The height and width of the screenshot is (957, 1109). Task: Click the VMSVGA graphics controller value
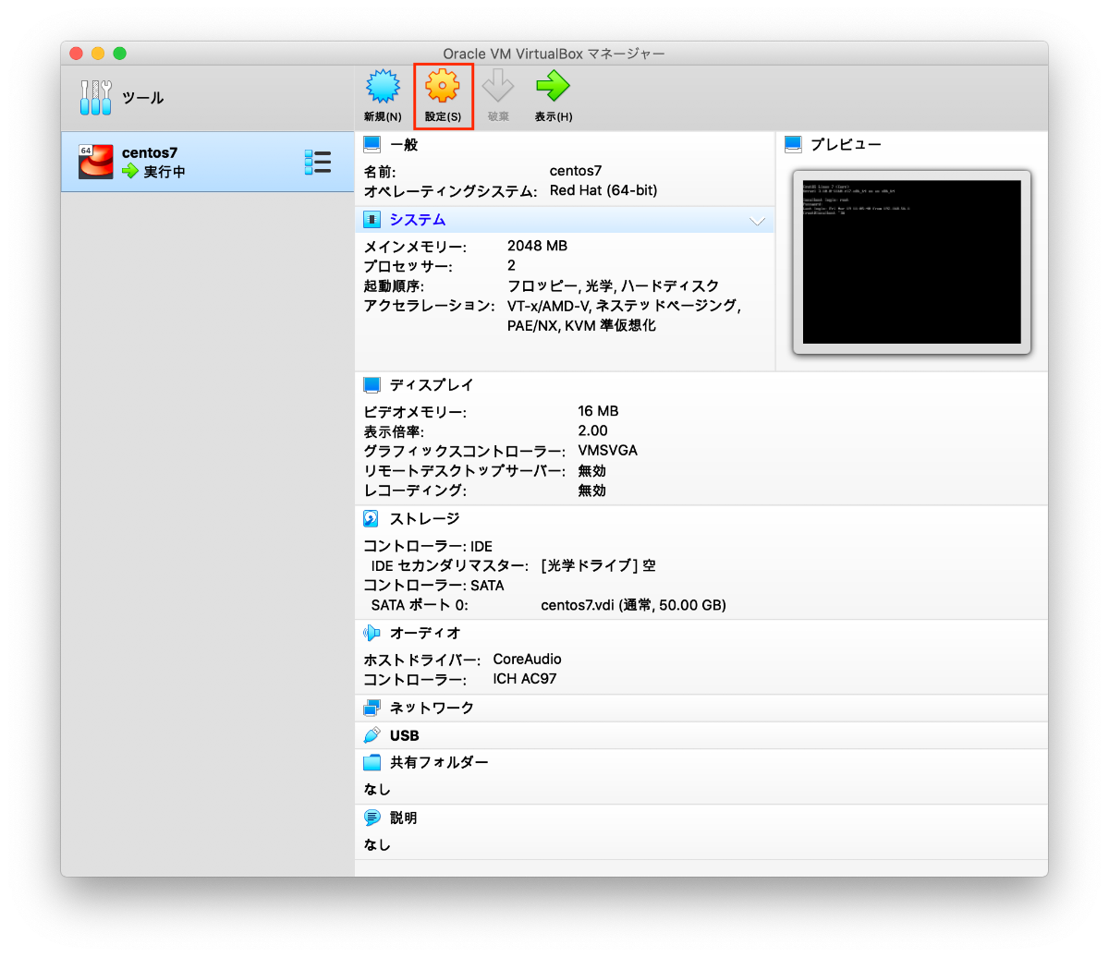click(607, 451)
